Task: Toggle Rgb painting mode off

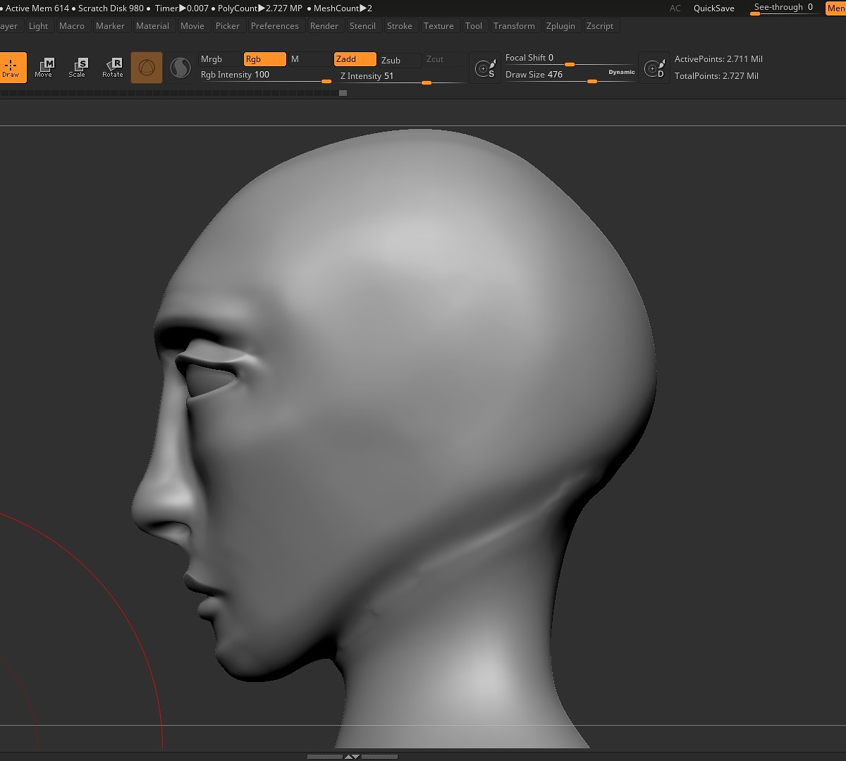Action: coord(264,59)
